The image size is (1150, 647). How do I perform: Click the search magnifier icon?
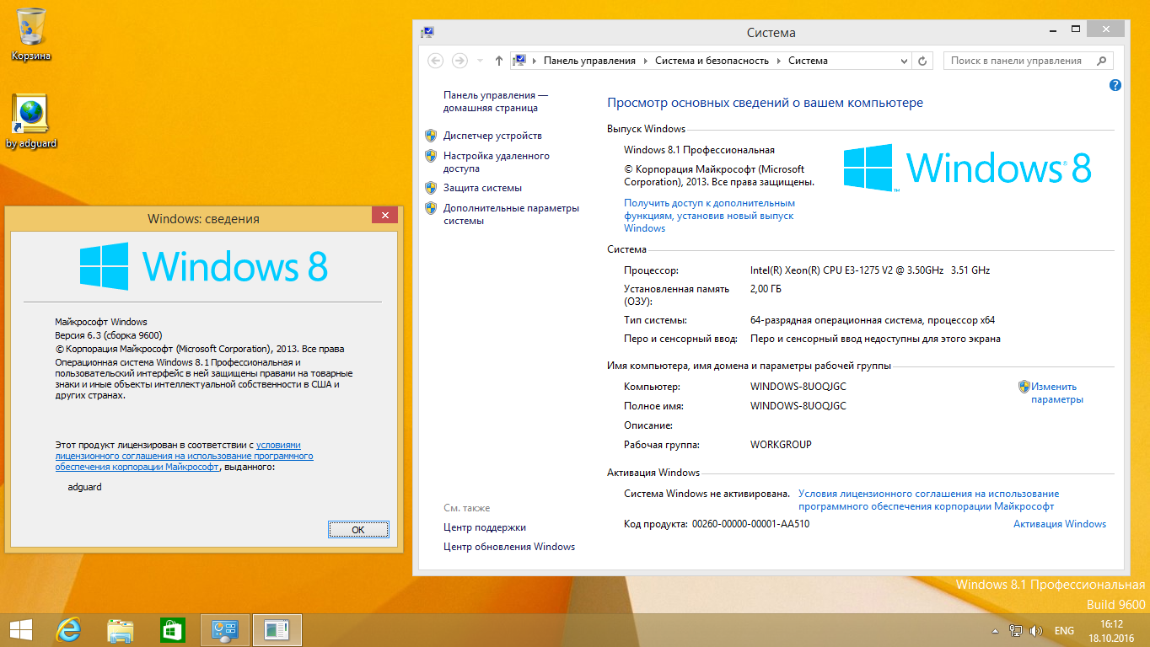pyautogui.click(x=1101, y=61)
